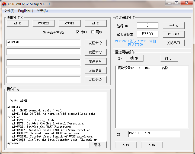
Task: Click the application icon in title bar
Action: tap(4, 4)
